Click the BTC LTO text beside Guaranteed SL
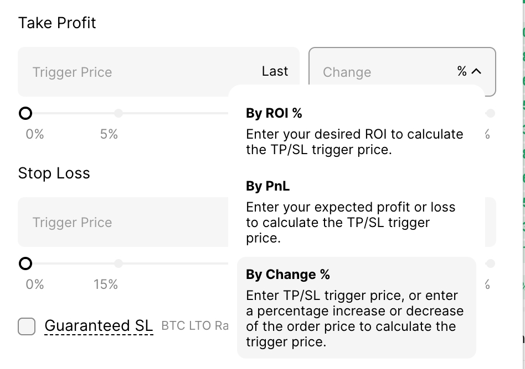The width and height of the screenshot is (525, 369). point(186,326)
